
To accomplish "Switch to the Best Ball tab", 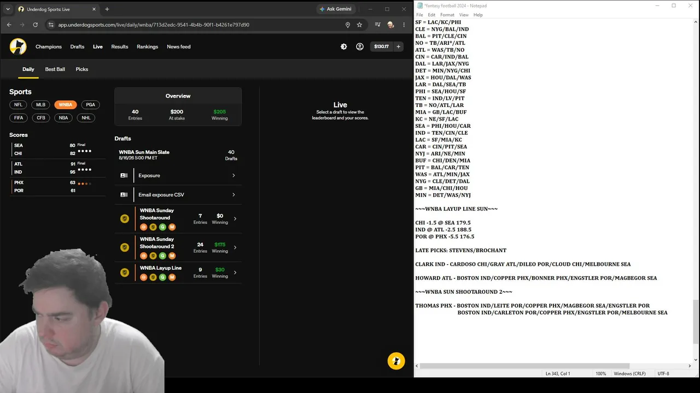I will (x=55, y=69).
